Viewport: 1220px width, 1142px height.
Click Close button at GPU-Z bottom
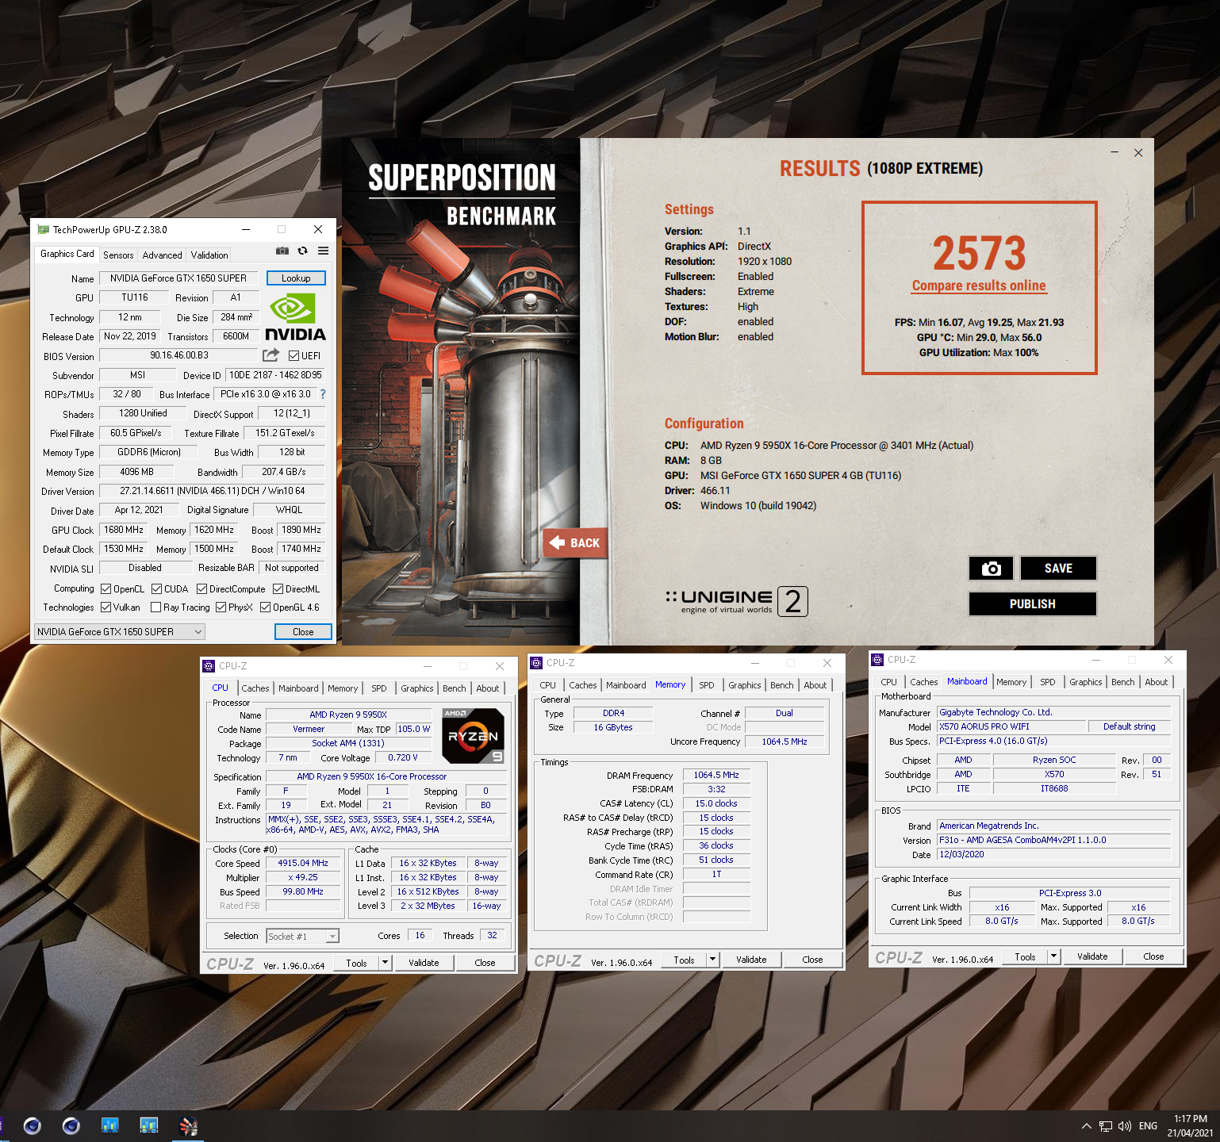click(303, 632)
